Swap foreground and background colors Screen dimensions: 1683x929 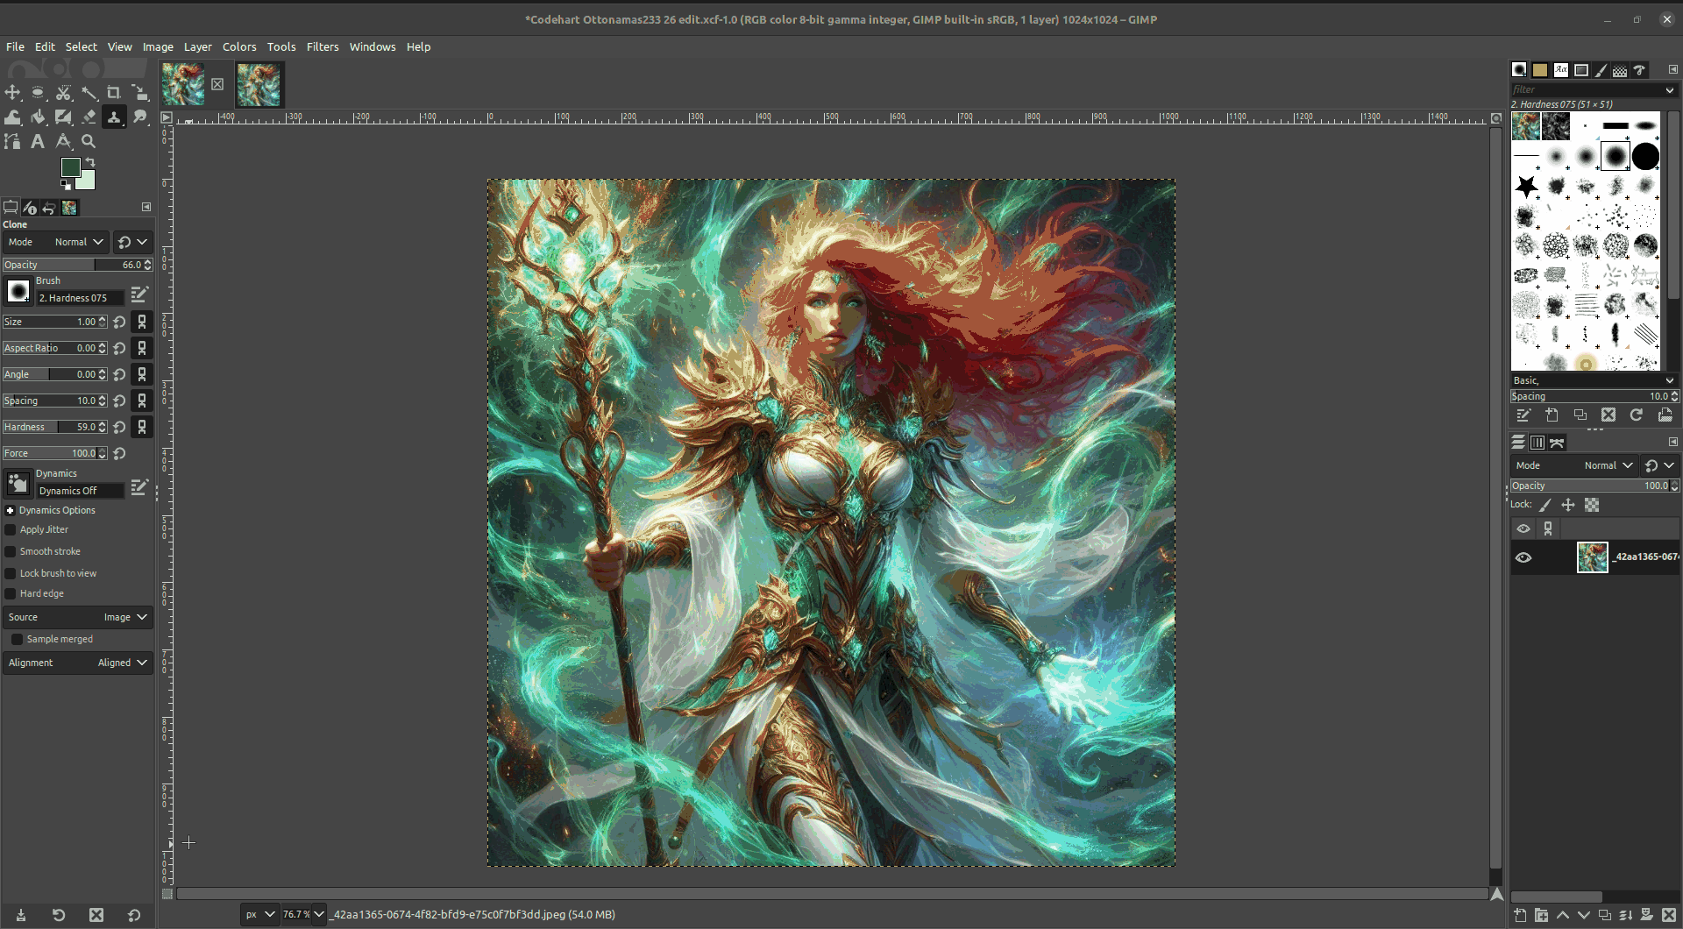click(x=90, y=162)
